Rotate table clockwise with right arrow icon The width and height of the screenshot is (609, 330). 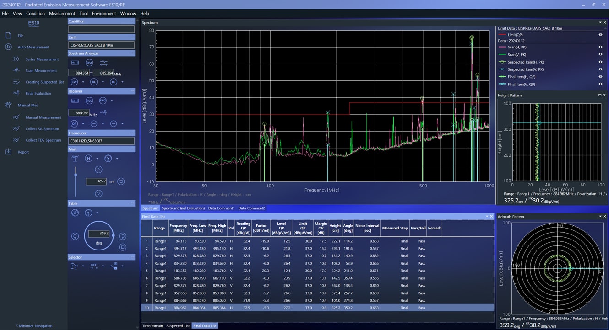coord(122,236)
